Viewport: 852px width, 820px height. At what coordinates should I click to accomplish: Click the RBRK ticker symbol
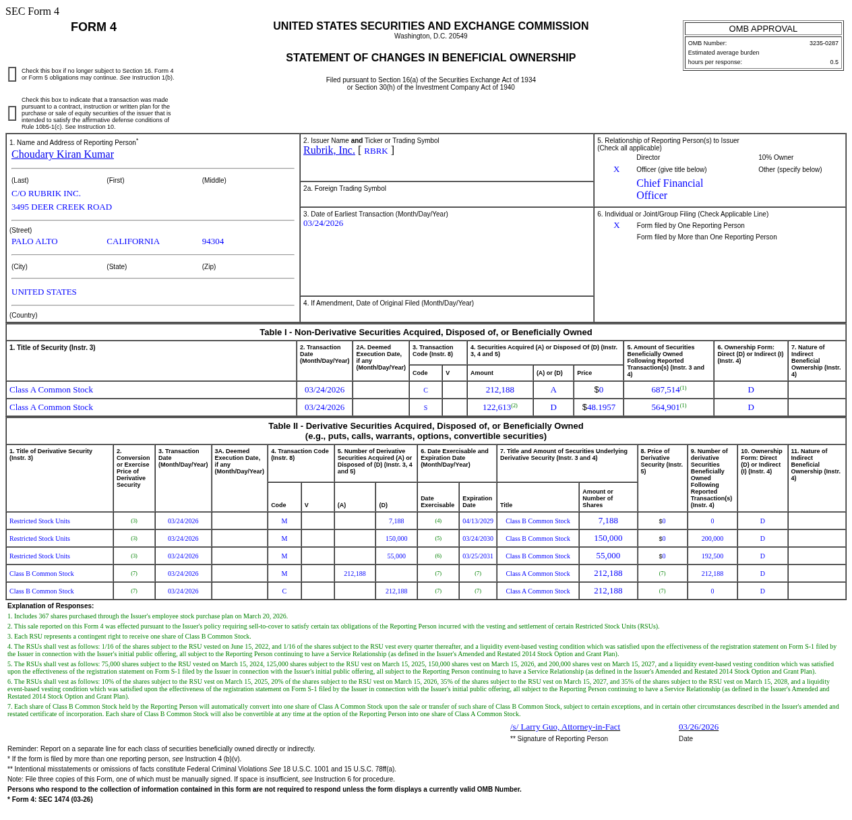click(x=376, y=151)
